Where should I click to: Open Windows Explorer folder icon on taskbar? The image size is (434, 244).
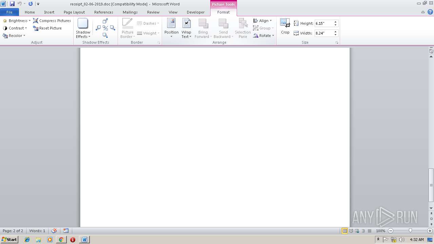click(38, 240)
